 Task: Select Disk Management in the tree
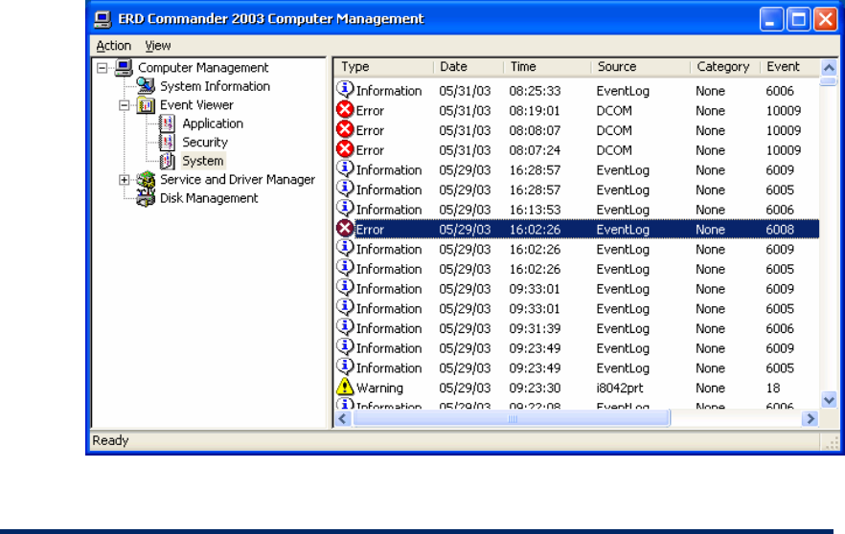(x=209, y=198)
